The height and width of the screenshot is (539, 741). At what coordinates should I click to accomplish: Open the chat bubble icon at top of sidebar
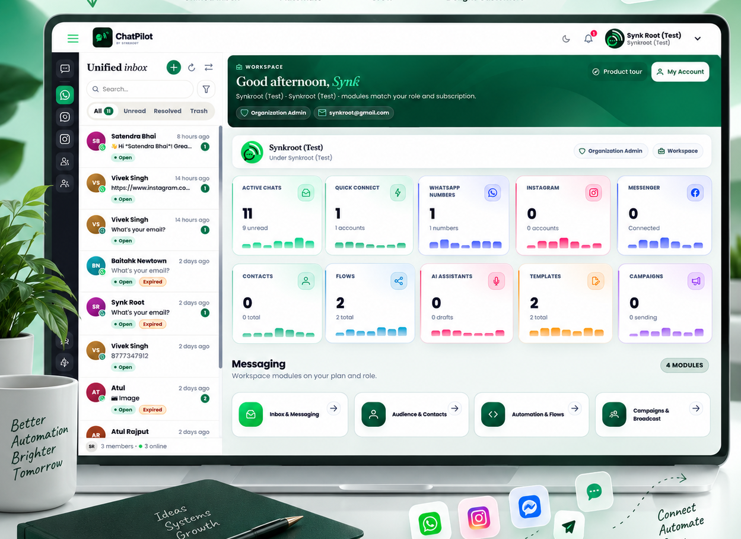[65, 69]
